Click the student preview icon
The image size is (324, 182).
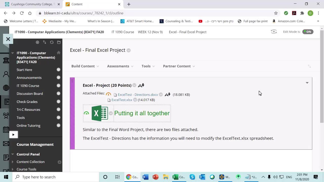(274, 32)
